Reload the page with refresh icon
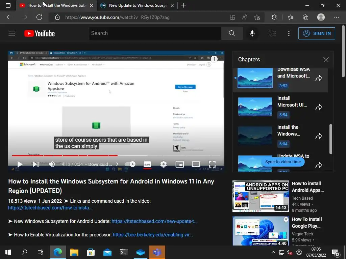 tap(39, 17)
